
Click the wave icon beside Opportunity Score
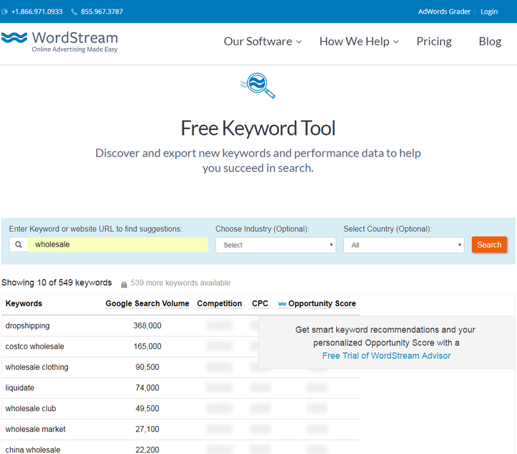[x=282, y=304]
